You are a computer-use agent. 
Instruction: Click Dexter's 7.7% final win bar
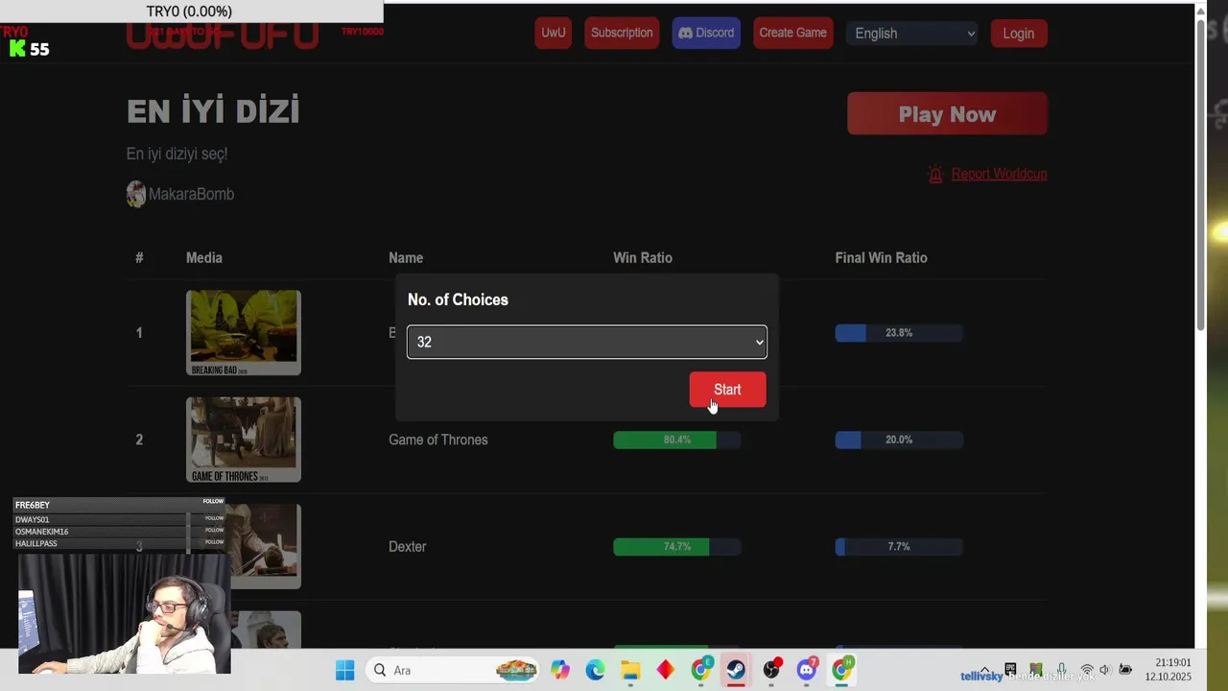pyautogui.click(x=899, y=546)
